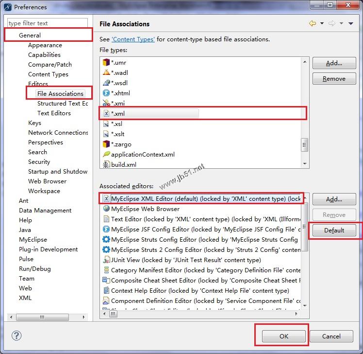The height and width of the screenshot is (354, 363).
Task: Select the *.zargo file type icon
Action: 106,144
